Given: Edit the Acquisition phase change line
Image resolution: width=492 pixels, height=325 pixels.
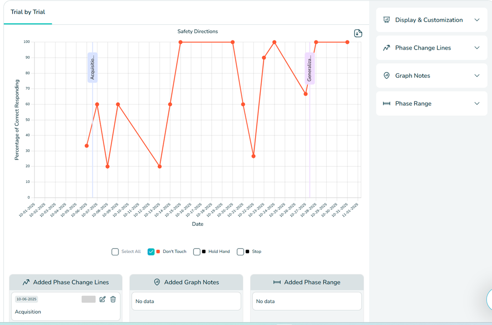Looking at the screenshot, I should [x=102, y=299].
